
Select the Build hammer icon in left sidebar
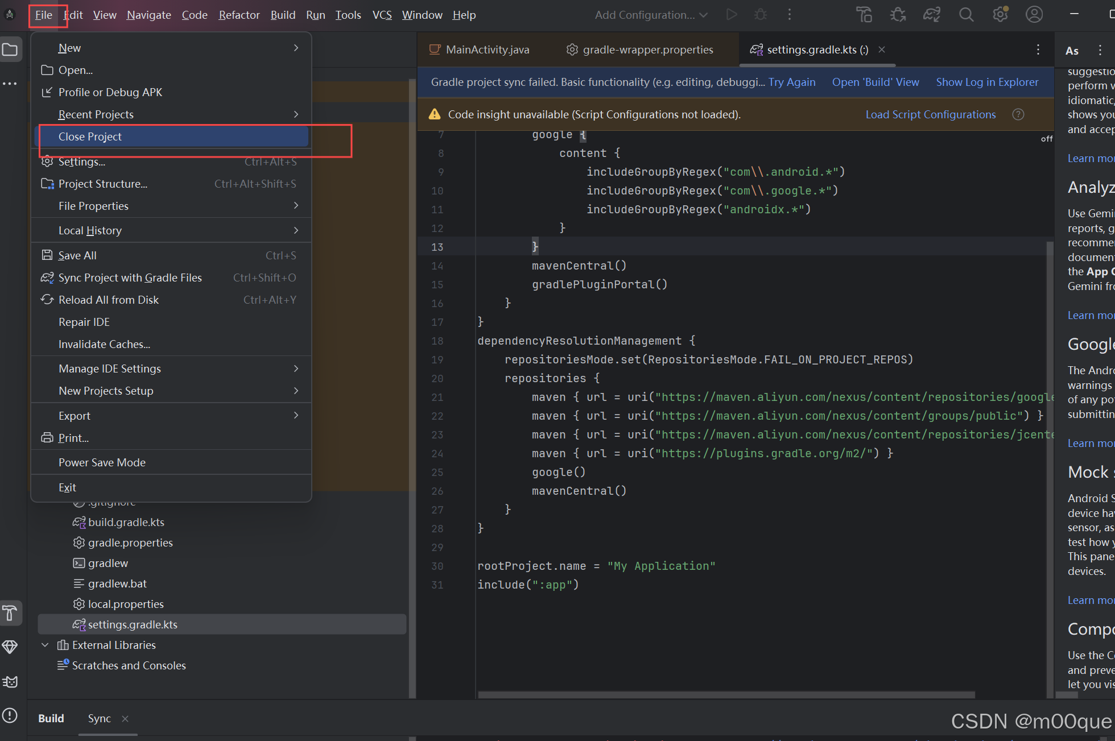click(x=11, y=613)
